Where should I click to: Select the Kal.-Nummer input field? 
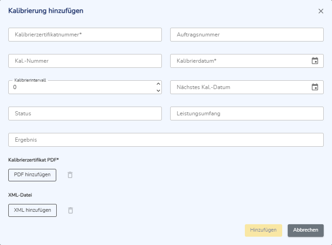pos(85,61)
